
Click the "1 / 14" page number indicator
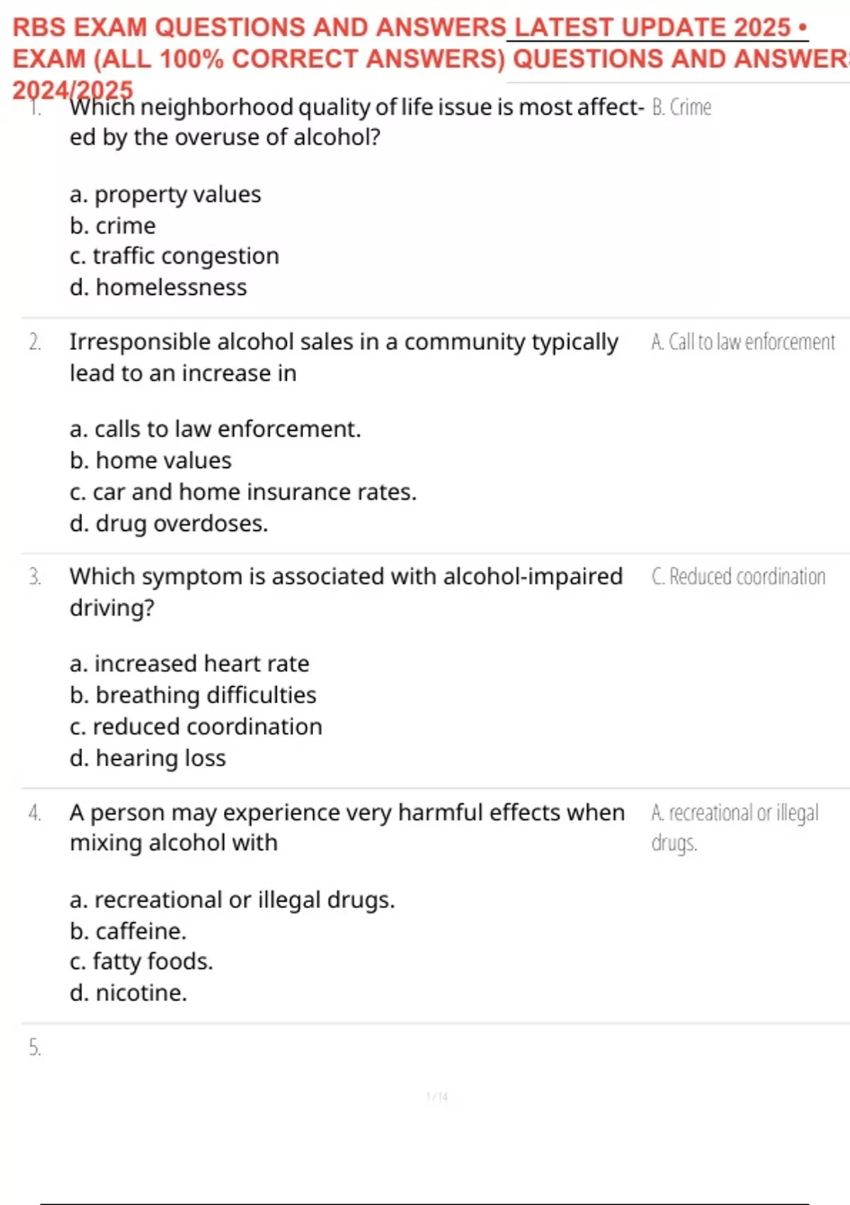[436, 1097]
